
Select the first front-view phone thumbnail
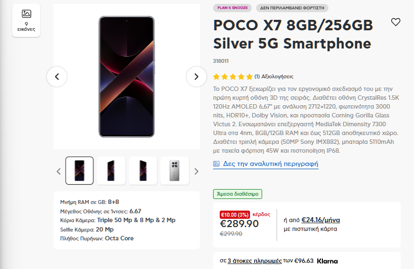[79, 171]
